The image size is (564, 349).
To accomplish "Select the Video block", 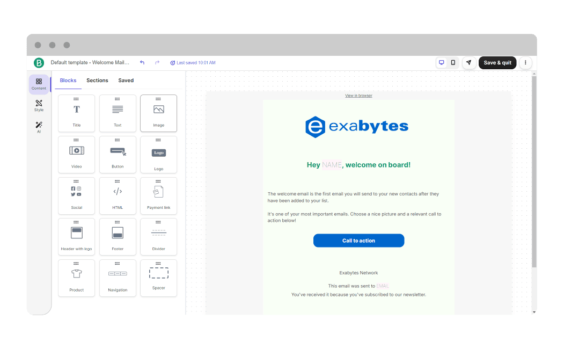I will coord(77,155).
